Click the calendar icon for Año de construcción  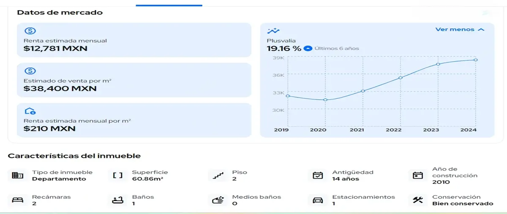pos(418,175)
